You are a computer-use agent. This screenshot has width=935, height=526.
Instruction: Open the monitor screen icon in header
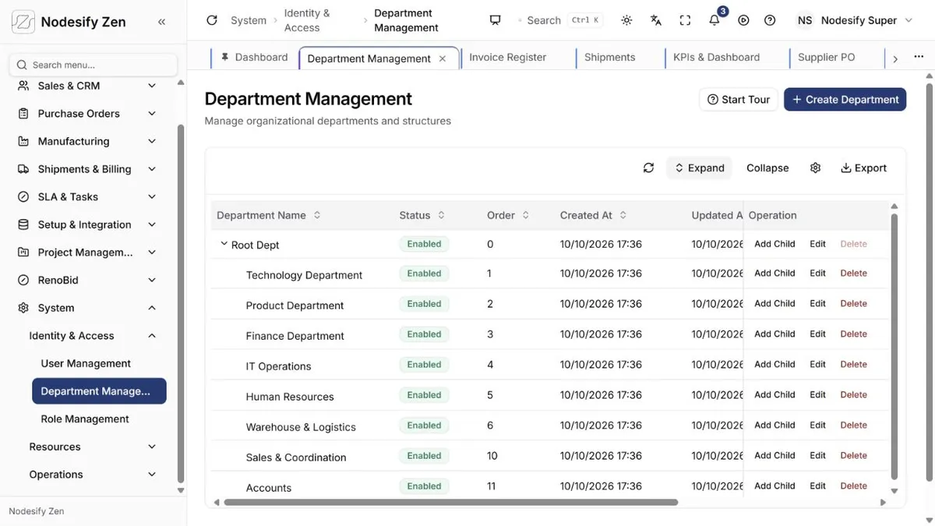[x=495, y=20]
